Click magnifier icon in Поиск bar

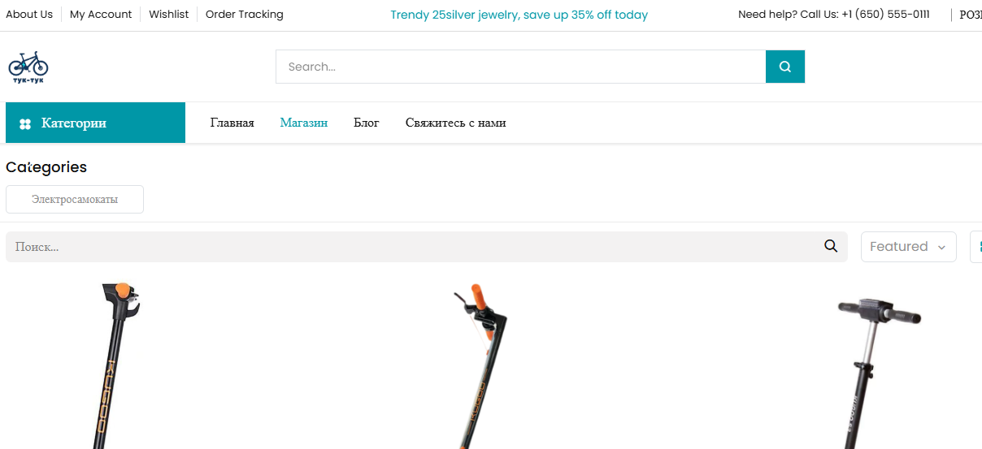click(830, 246)
